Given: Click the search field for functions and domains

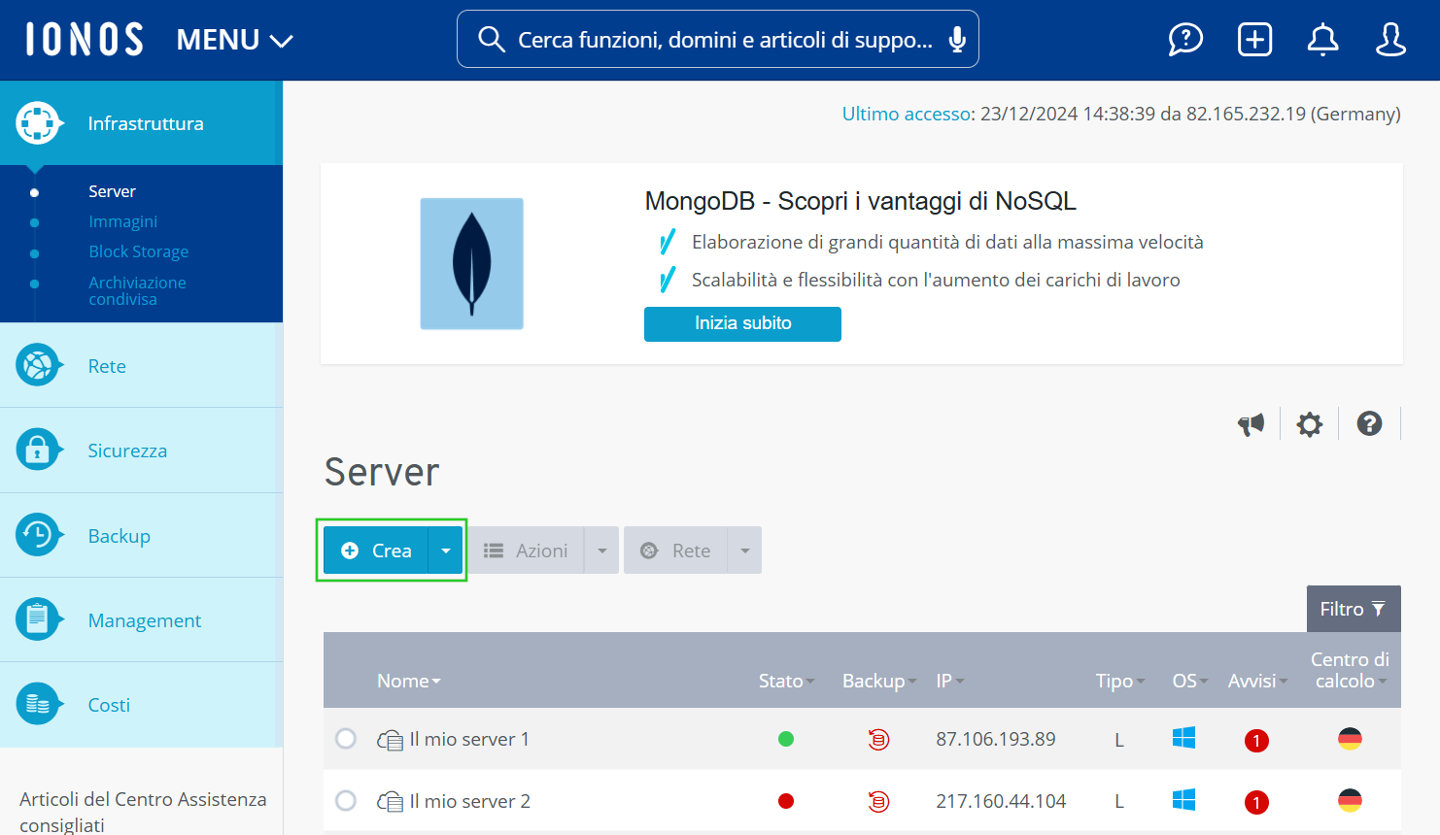Looking at the screenshot, I should tap(718, 39).
